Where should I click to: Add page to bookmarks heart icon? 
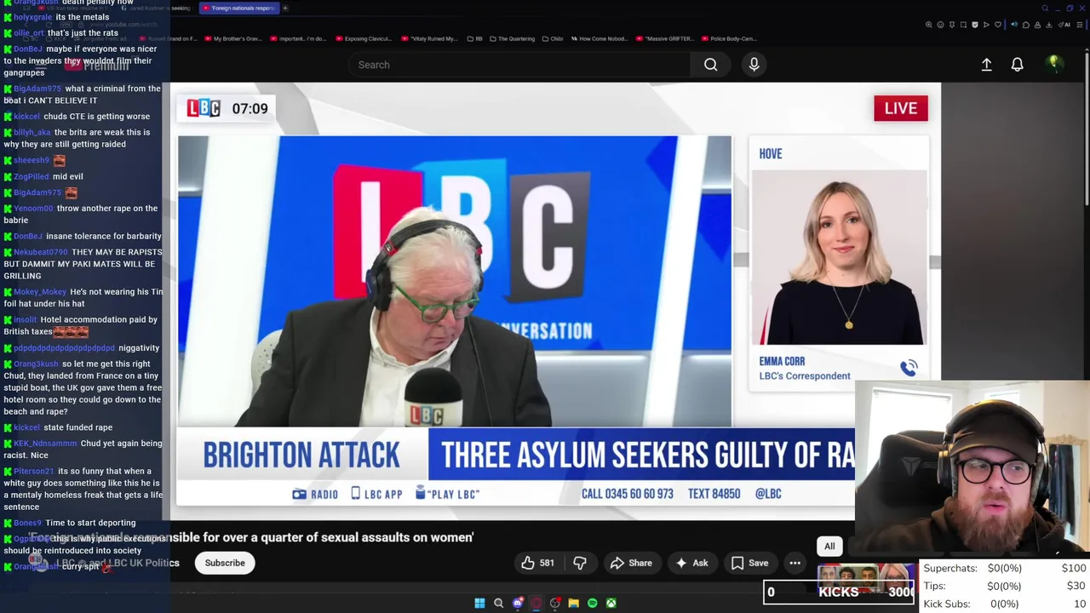click(x=998, y=25)
